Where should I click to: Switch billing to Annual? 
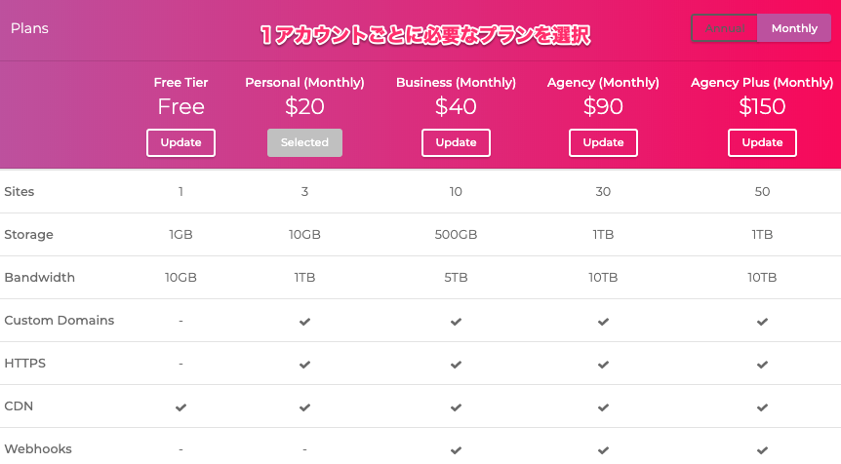click(x=725, y=28)
